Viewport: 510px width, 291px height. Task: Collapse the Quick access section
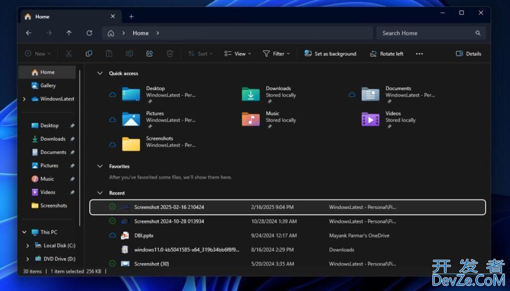tap(100, 73)
